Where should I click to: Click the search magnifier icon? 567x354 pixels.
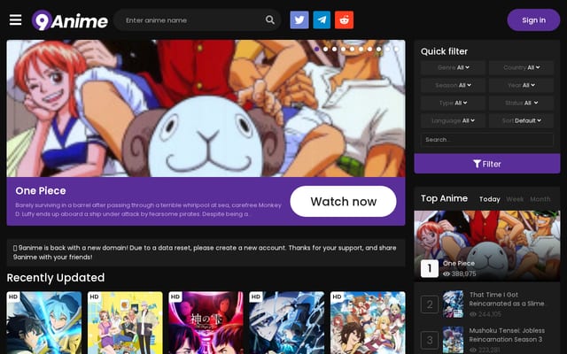[x=269, y=19]
